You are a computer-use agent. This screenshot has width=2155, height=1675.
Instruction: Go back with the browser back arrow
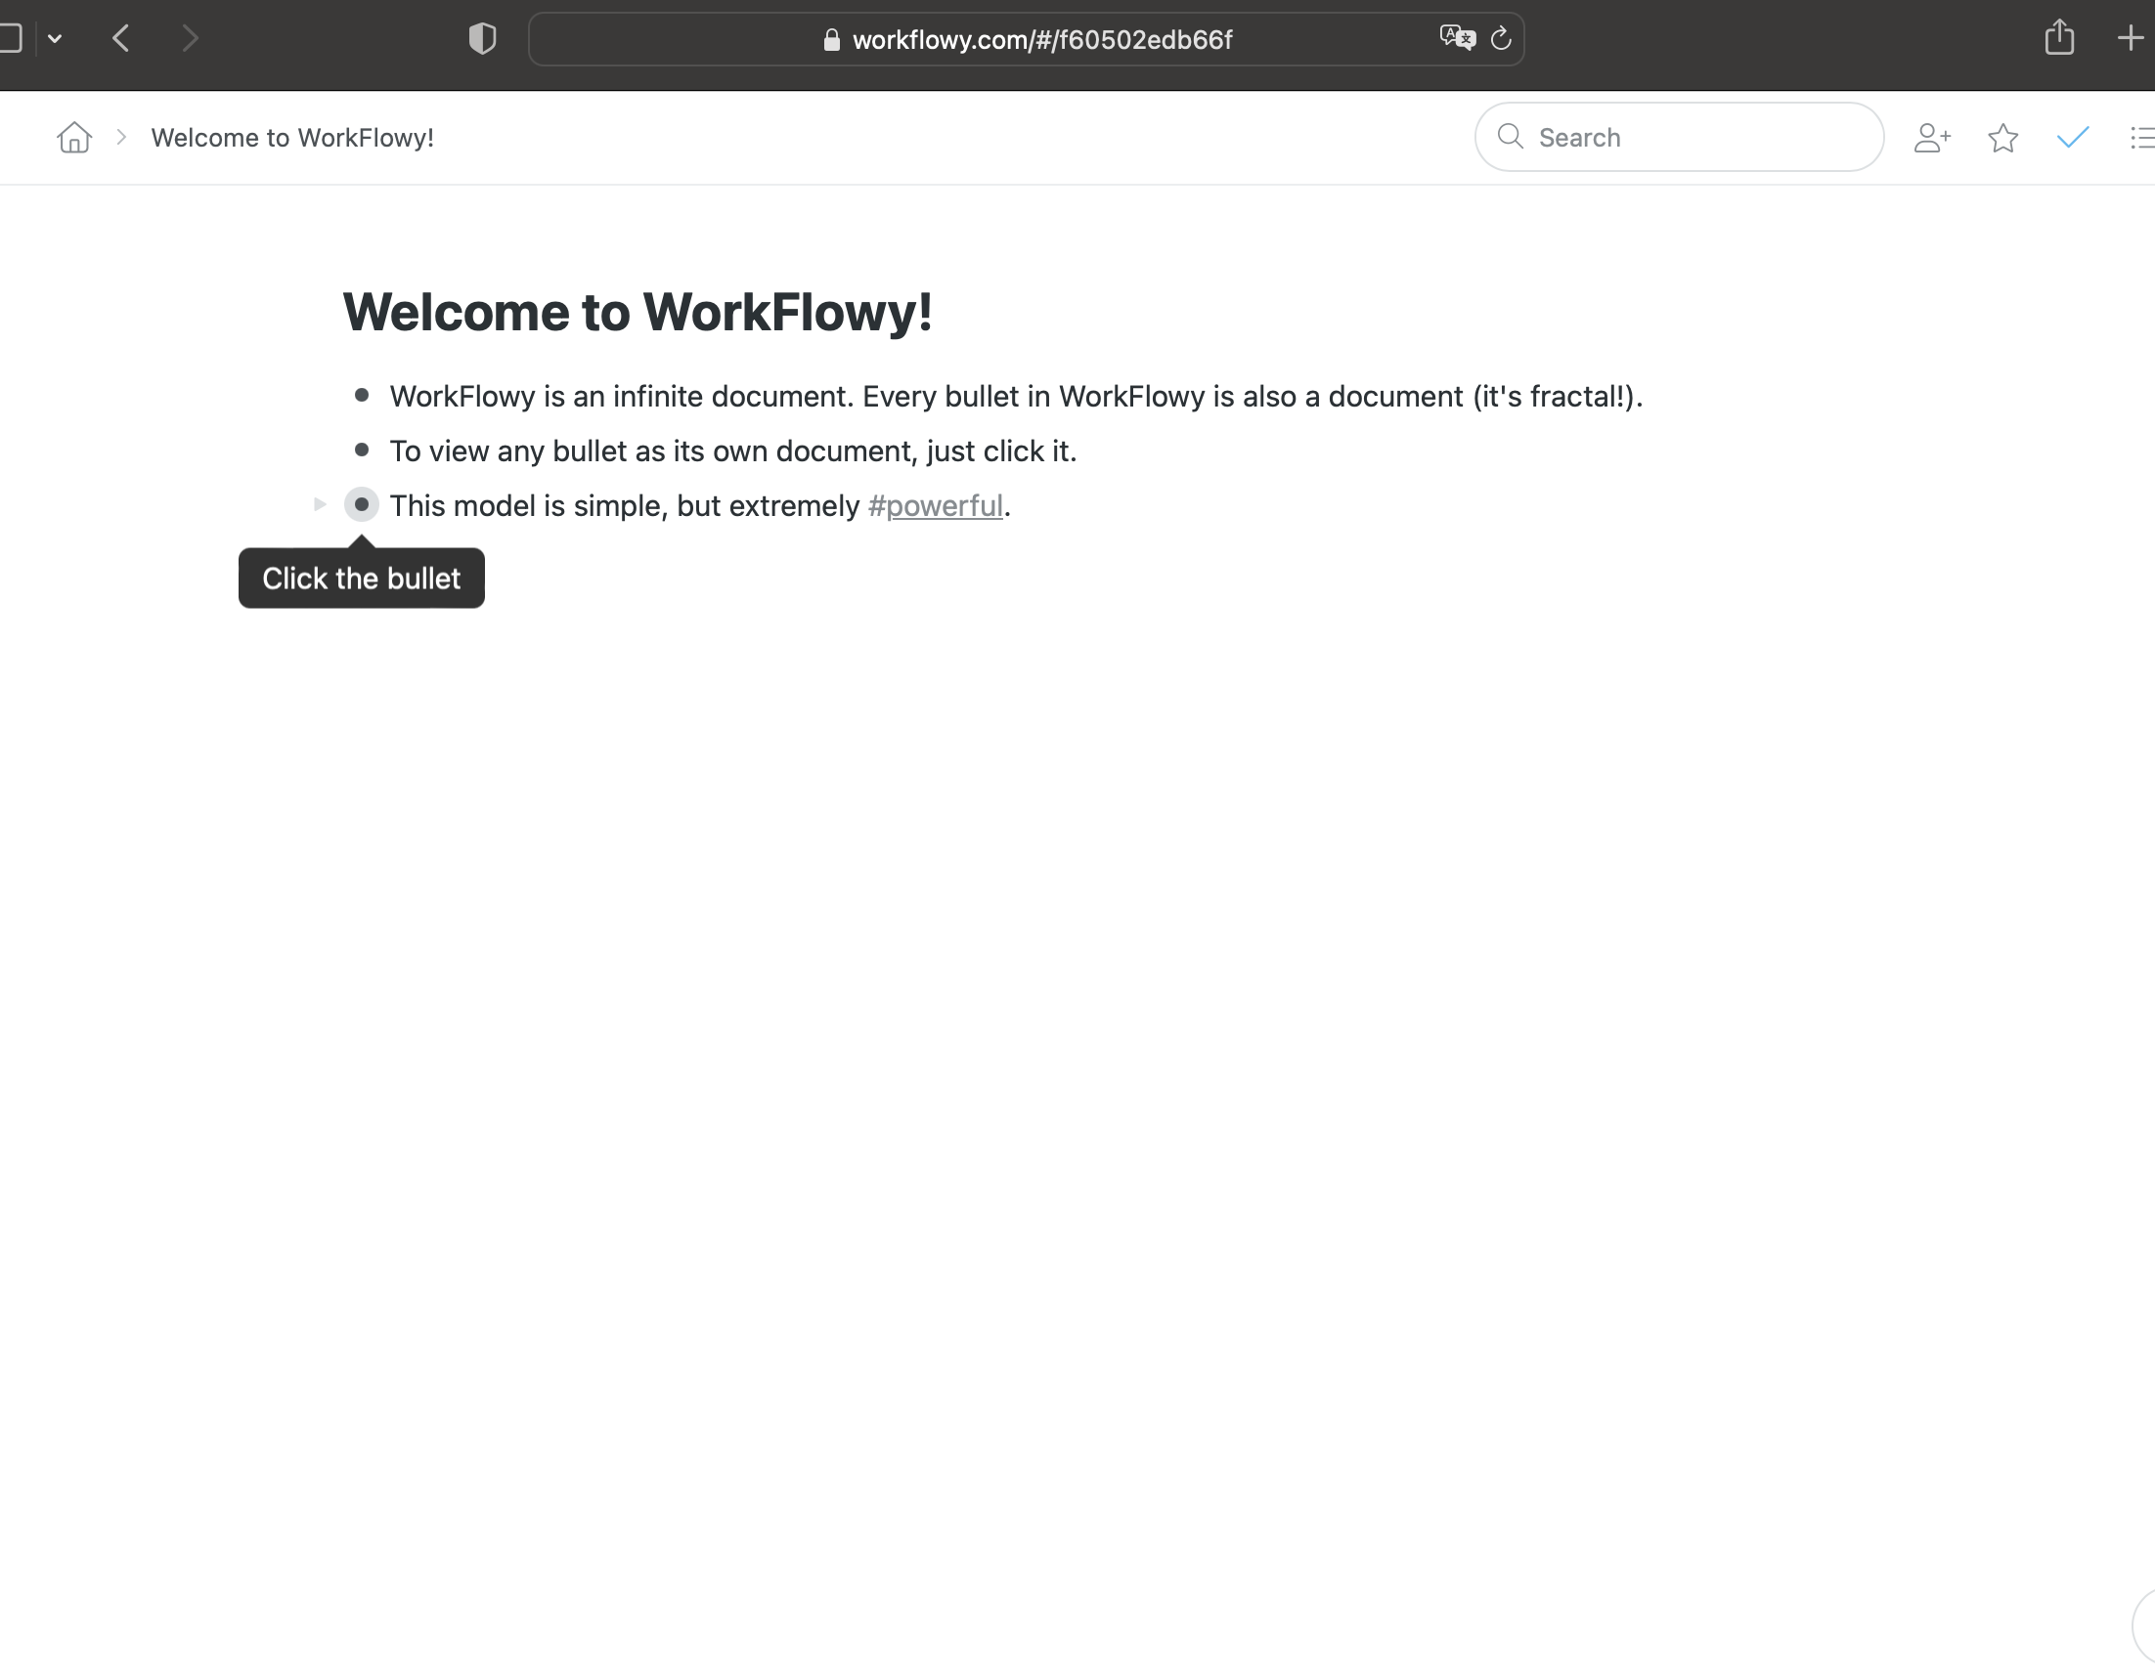click(x=121, y=38)
